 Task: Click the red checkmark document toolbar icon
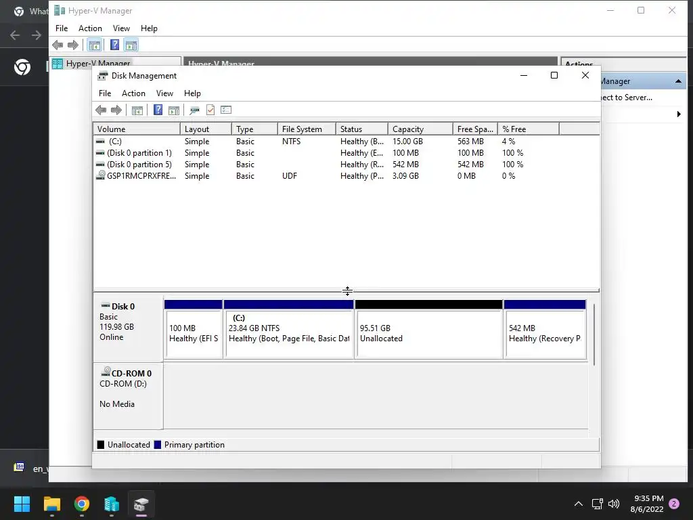pyautogui.click(x=210, y=110)
